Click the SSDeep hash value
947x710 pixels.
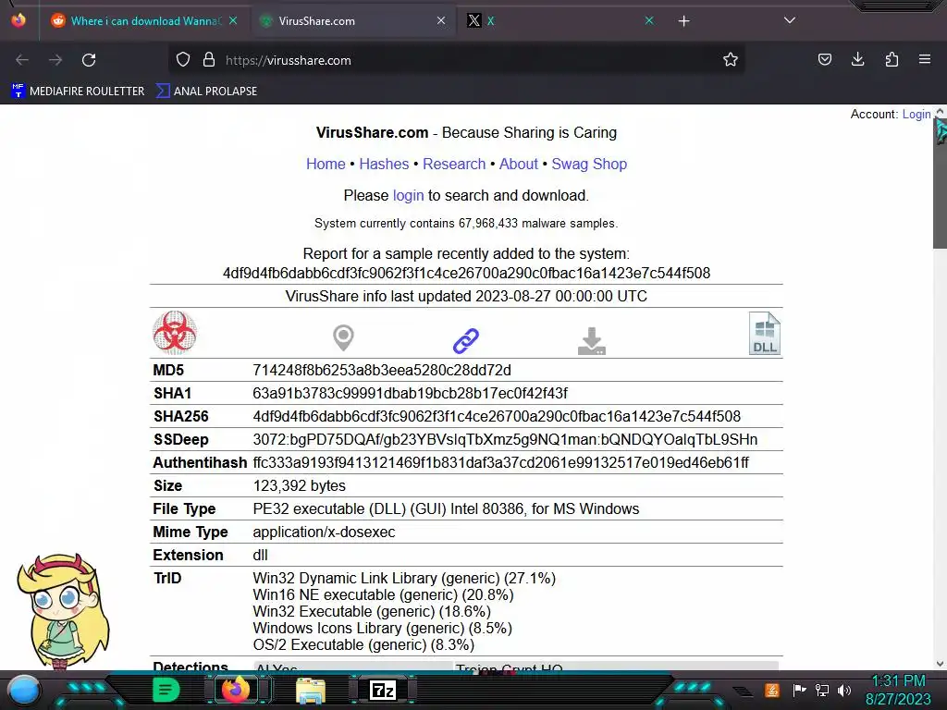pos(505,439)
